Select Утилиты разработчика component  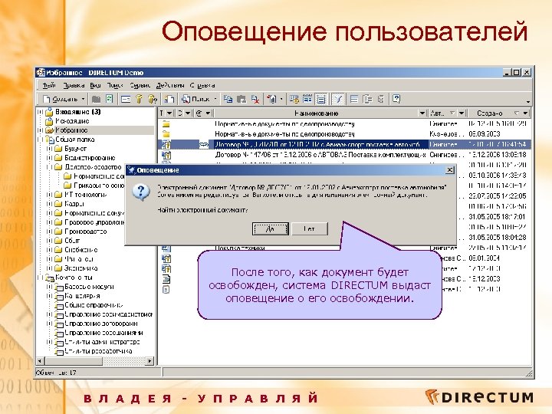[x=98, y=351]
